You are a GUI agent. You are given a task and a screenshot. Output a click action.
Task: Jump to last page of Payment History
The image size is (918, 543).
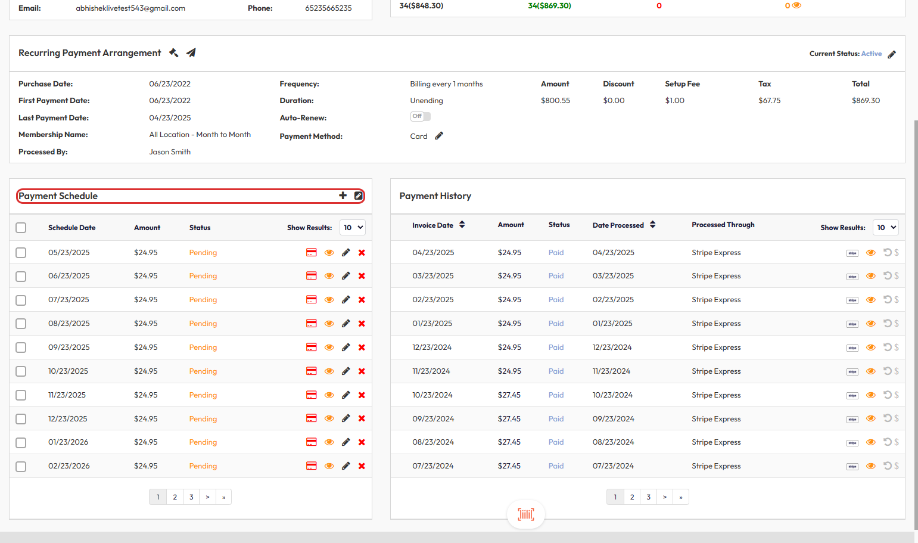[x=681, y=497]
